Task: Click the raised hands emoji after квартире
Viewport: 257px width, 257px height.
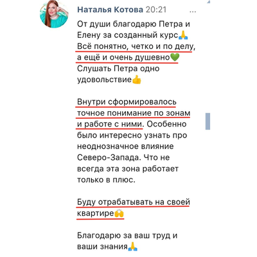Action: [x=119, y=213]
